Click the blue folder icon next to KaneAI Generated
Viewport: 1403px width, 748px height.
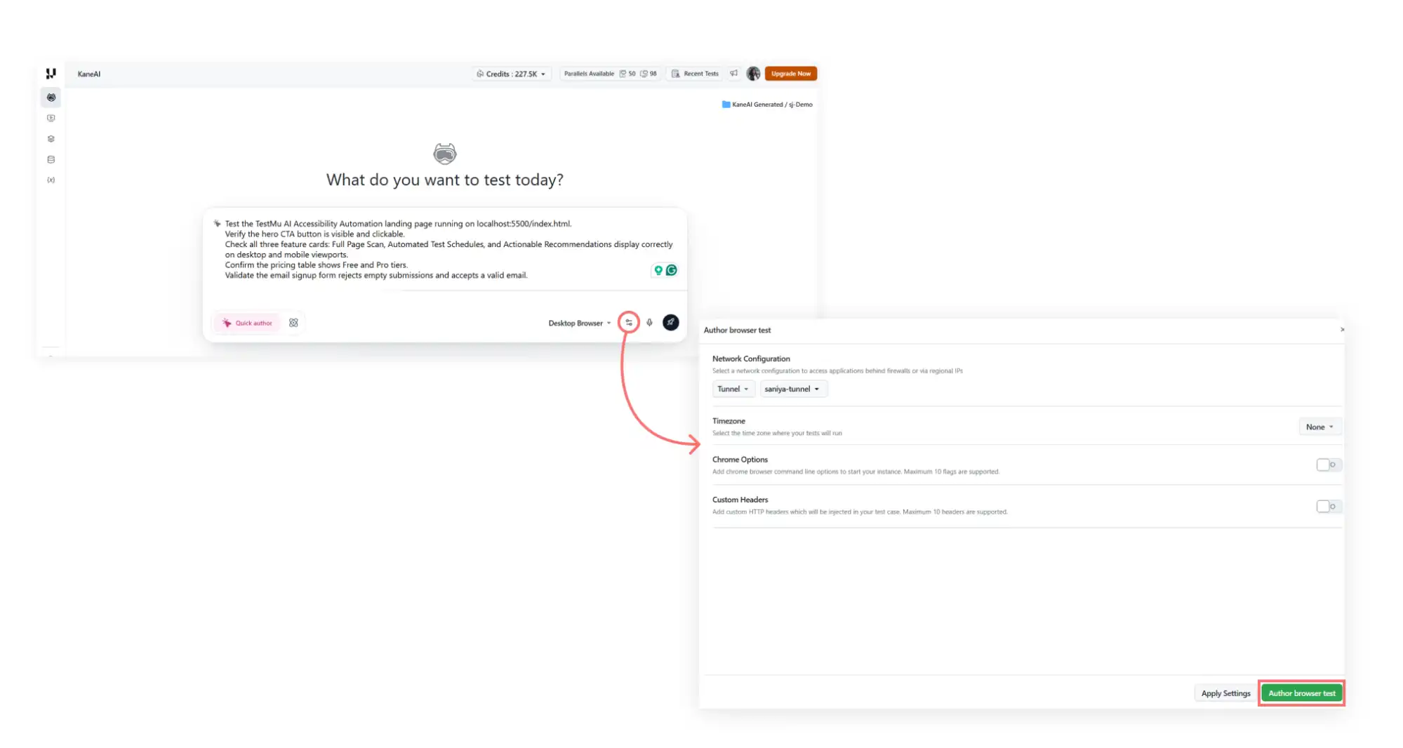click(x=726, y=105)
